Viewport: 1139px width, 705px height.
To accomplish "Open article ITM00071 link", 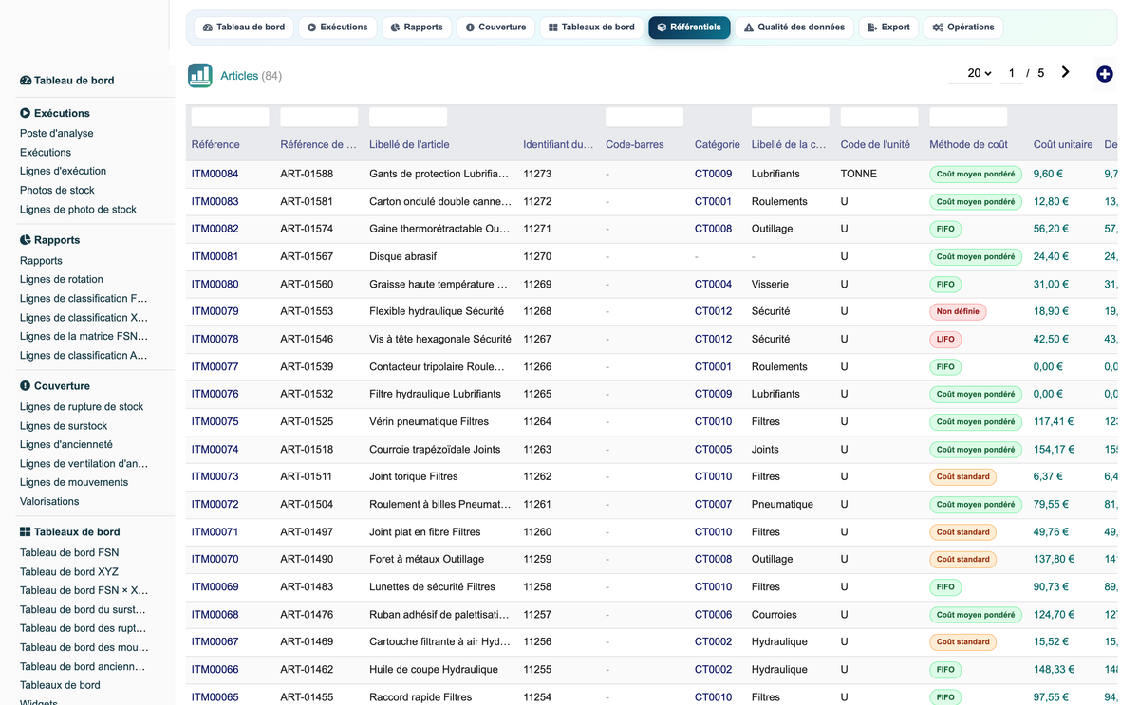I will click(x=215, y=532).
